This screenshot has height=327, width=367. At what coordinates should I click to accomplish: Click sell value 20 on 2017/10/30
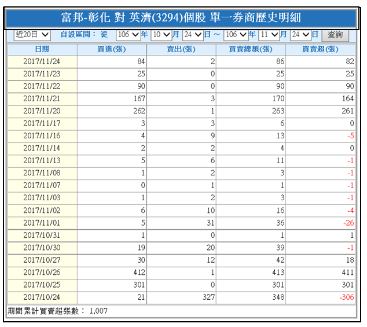[211, 248]
